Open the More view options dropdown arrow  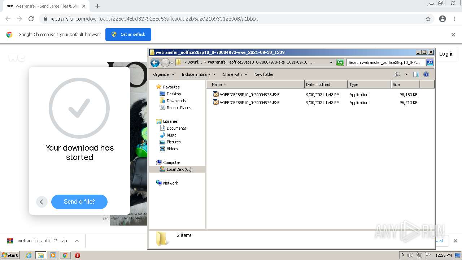coord(406,74)
